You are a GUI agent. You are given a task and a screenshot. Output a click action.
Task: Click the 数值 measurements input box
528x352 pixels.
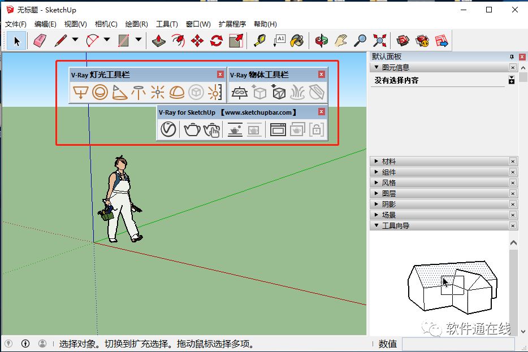(458, 344)
